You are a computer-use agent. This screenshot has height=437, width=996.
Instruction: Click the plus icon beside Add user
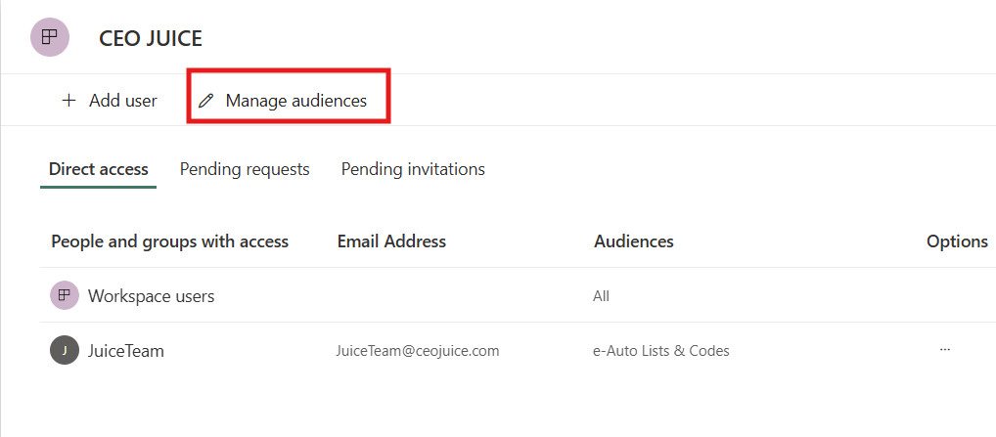pos(68,101)
